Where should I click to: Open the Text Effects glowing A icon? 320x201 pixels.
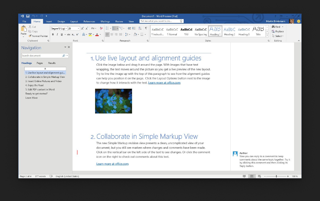point(83,35)
